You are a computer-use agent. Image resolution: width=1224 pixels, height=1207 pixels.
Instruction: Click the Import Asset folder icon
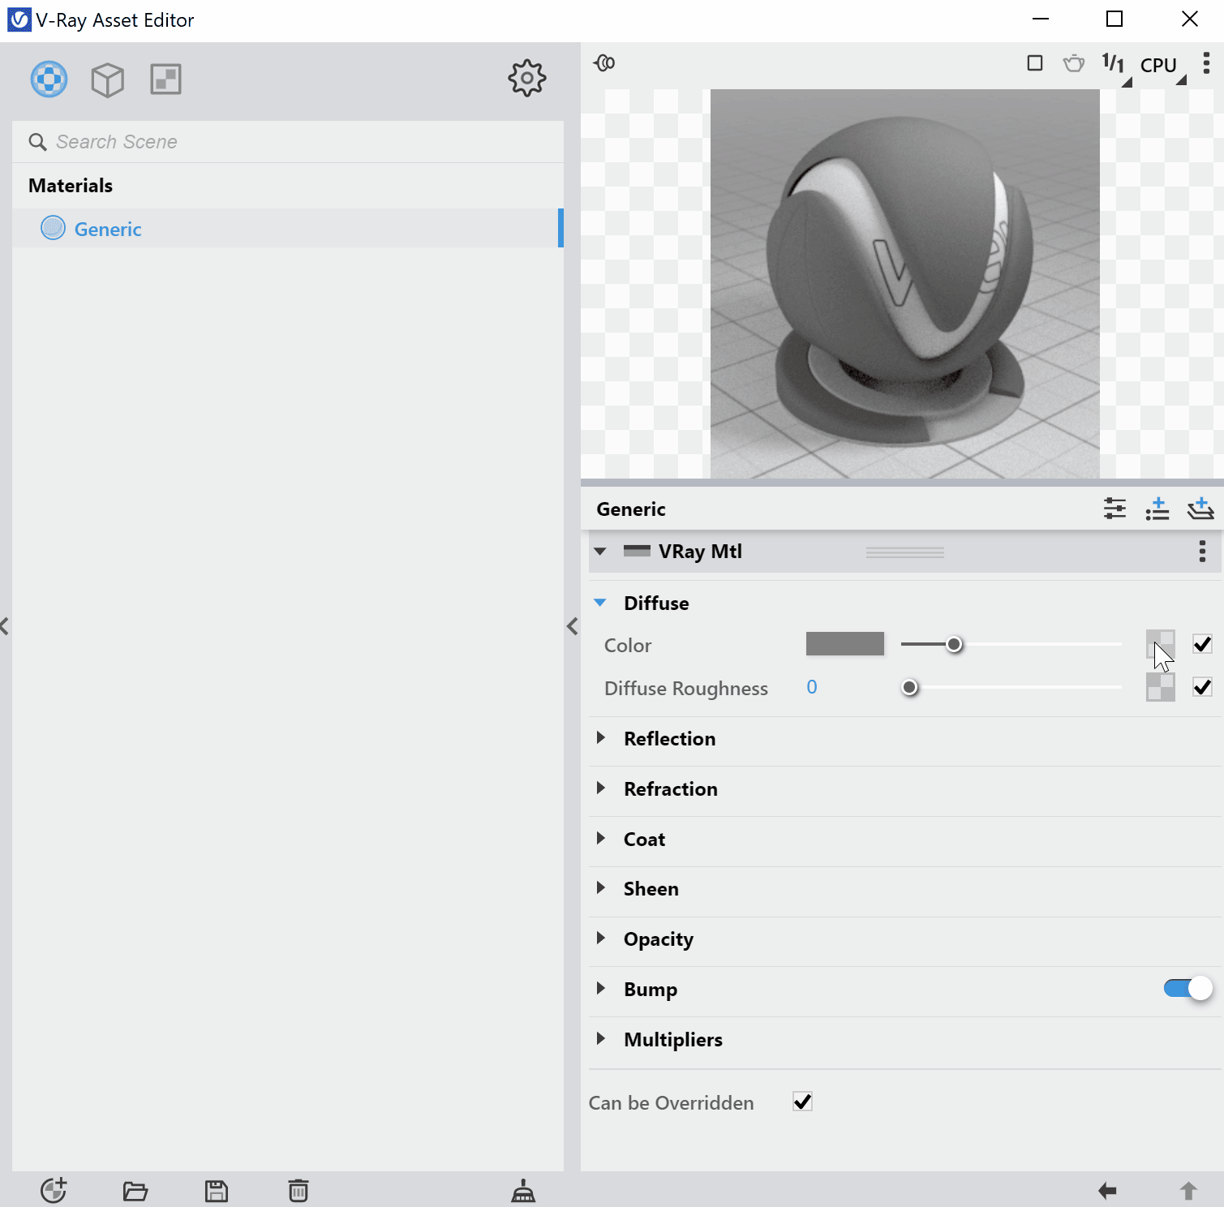(x=135, y=1191)
